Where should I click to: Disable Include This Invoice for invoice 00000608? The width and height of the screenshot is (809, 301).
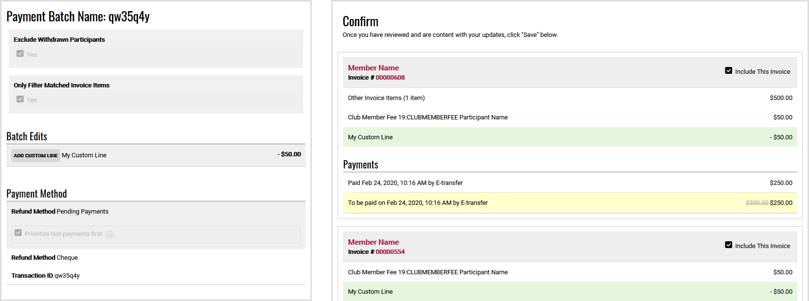coord(728,70)
